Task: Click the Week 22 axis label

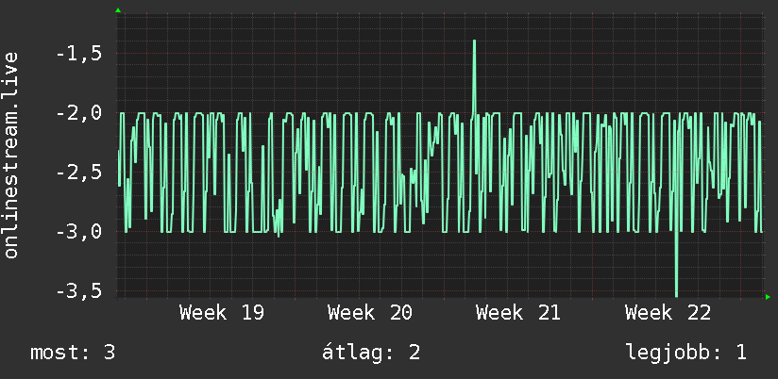Action: click(668, 313)
